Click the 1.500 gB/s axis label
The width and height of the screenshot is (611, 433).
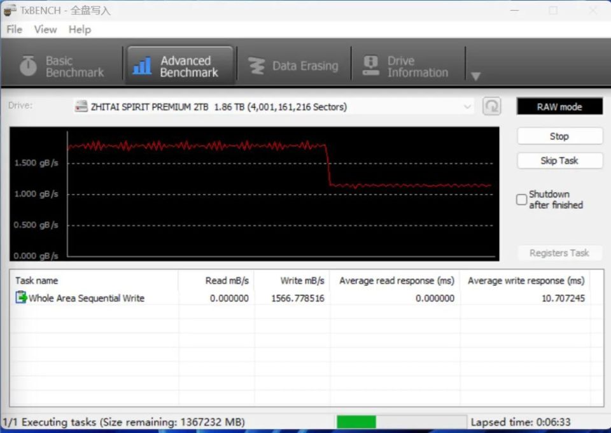click(36, 162)
